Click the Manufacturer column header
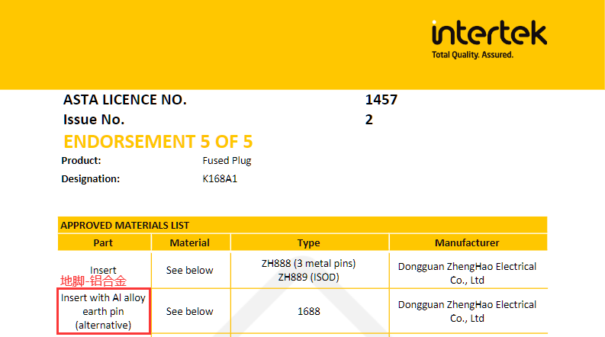Viewport: 605px width, 337px height. [x=467, y=243]
